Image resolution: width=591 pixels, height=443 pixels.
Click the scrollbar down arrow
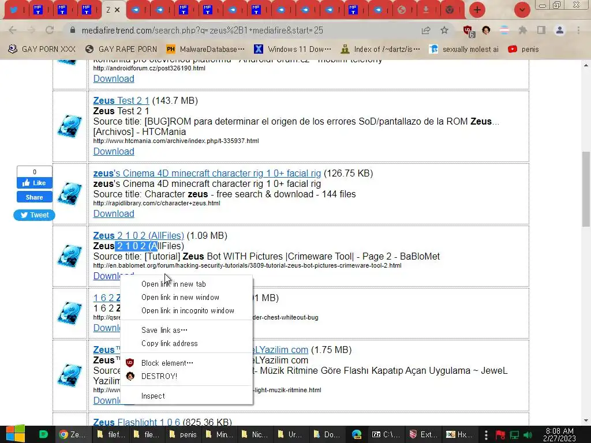[586, 421]
